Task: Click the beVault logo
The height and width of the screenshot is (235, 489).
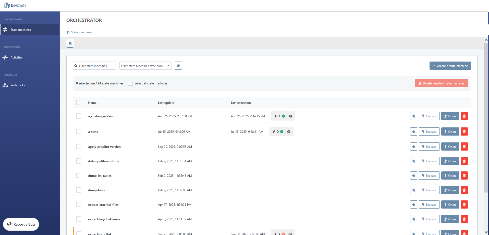Action: tap(15, 6)
